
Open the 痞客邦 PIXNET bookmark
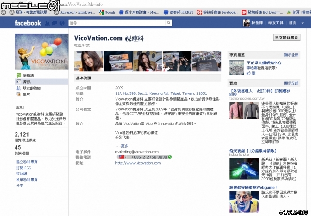pyautogui.click(x=178, y=12)
